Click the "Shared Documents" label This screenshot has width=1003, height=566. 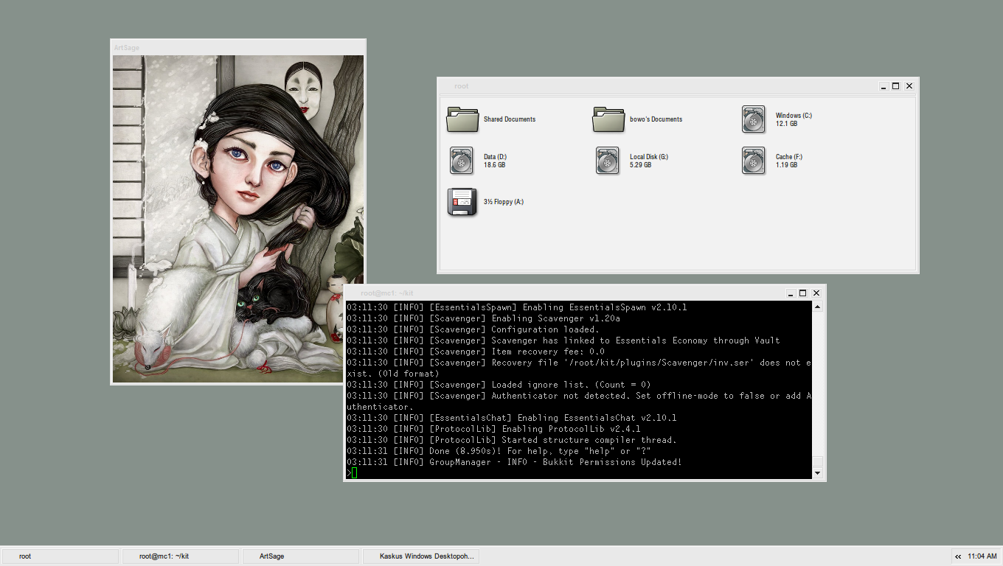pyautogui.click(x=510, y=119)
